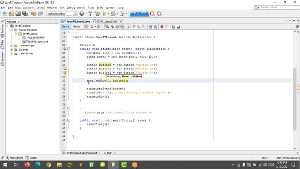Open the Window menu
This screenshot has width=300, height=169.
pos(111,8)
